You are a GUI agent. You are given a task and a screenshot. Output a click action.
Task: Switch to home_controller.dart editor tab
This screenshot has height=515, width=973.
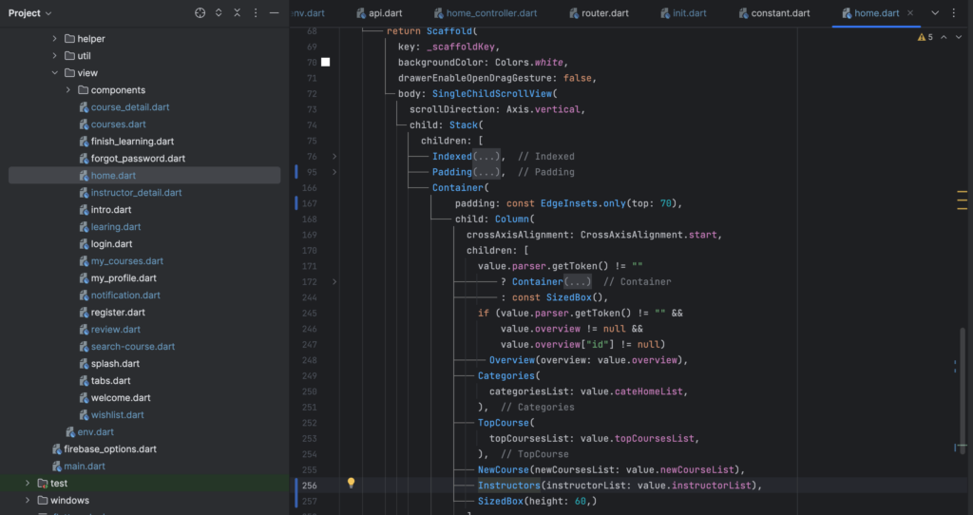click(x=486, y=13)
